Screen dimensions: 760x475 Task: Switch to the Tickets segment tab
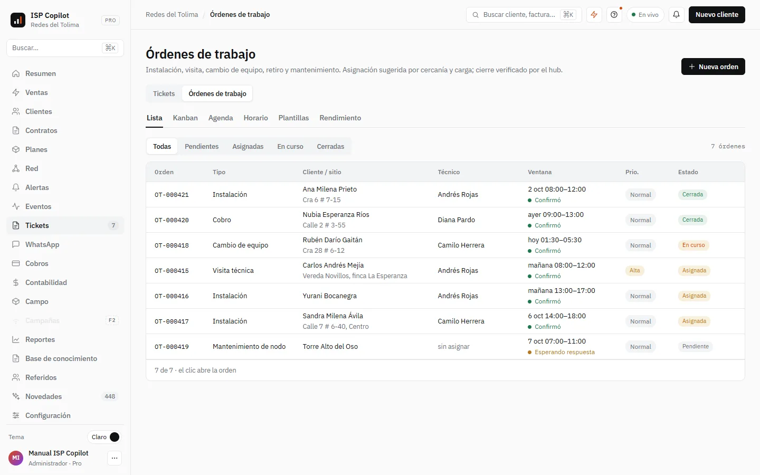(164, 94)
